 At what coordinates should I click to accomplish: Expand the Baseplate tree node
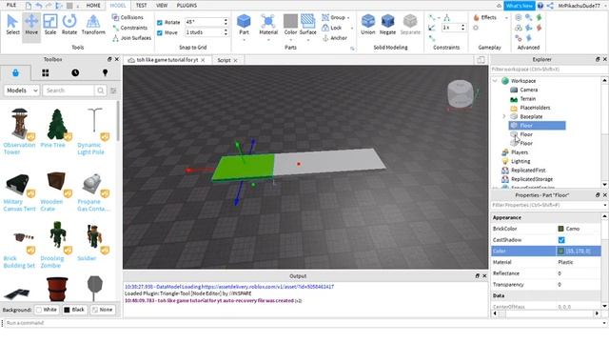[x=504, y=116]
